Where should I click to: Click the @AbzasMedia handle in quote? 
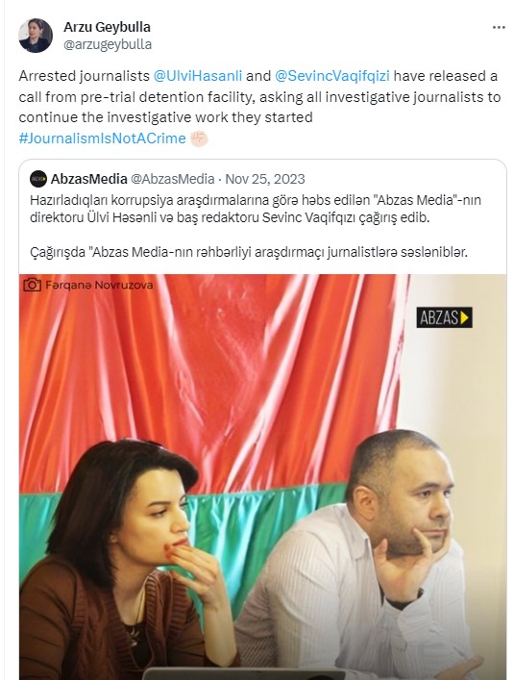pyautogui.click(x=172, y=179)
